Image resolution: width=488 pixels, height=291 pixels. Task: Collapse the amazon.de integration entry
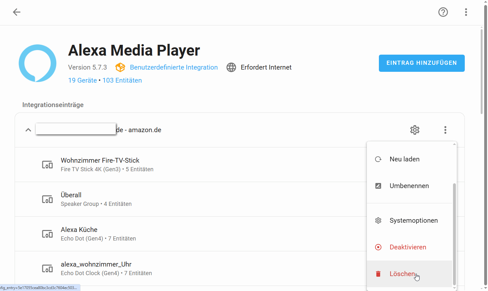(x=28, y=130)
